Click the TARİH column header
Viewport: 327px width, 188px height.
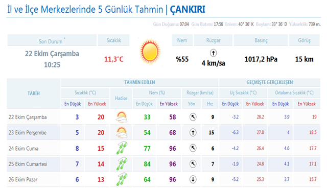34,93
